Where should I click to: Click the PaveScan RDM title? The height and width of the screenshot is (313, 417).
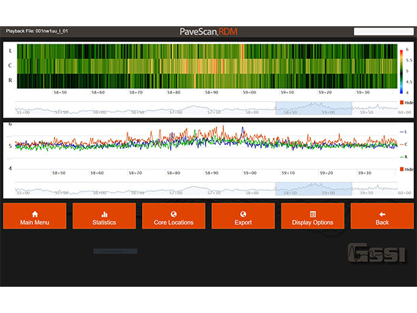[x=208, y=32]
